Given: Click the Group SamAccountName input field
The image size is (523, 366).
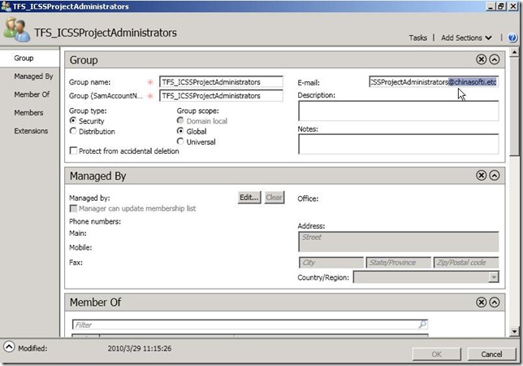Looking at the screenshot, I should [x=221, y=96].
